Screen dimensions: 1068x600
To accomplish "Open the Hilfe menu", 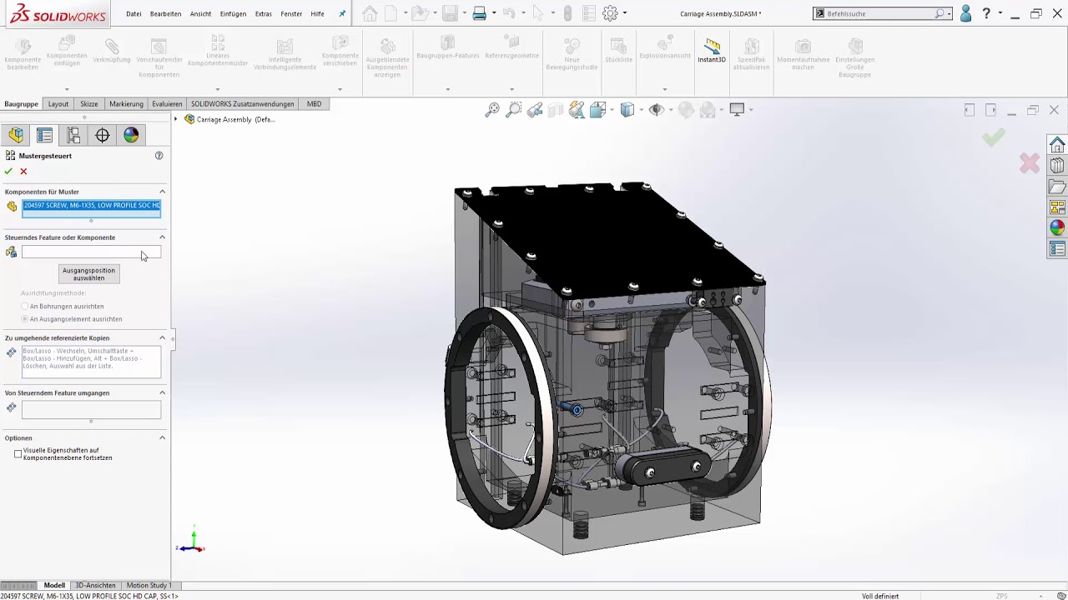I will [317, 14].
